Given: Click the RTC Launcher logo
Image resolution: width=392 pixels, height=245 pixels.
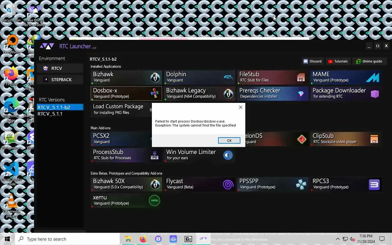Looking at the screenshot, I should [47, 46].
